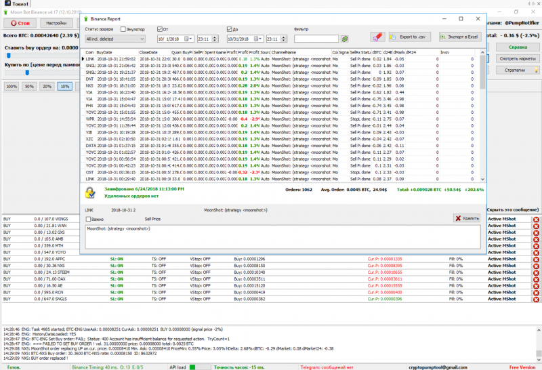Select the 50% amount button
This screenshot has height=370, width=542.
pos(29,87)
